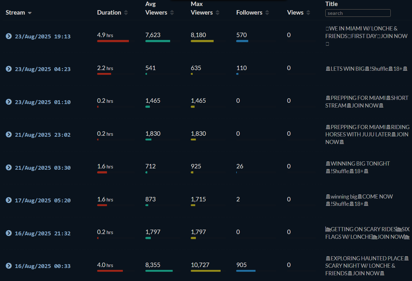Click the title "LETS WIN BIG !Shuffle 18+"
412x281 pixels.
366,69
